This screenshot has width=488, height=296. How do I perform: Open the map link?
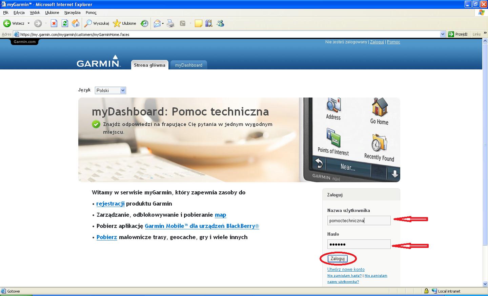coord(220,215)
